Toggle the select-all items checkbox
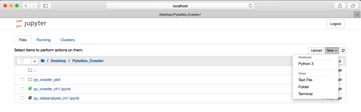 point(22,61)
